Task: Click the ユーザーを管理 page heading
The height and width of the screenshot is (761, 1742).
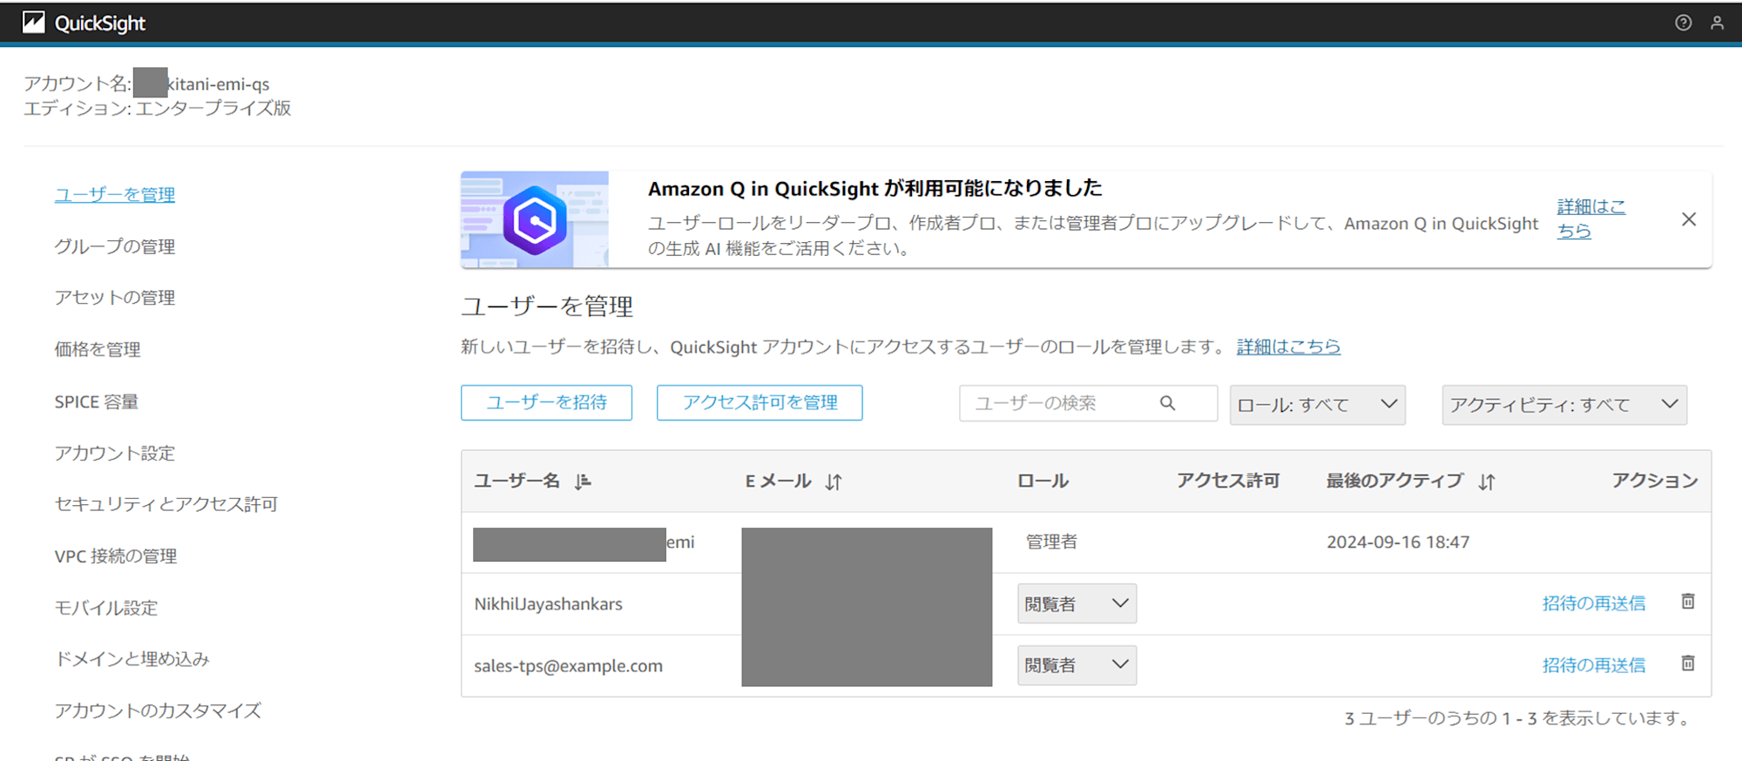Action: 547,306
